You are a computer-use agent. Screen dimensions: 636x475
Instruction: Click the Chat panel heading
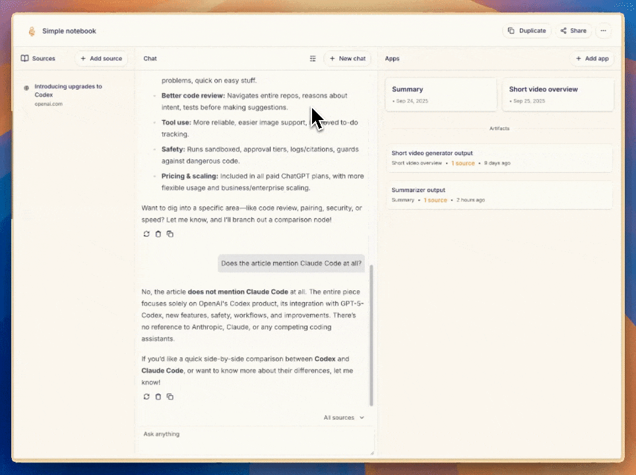(x=150, y=59)
